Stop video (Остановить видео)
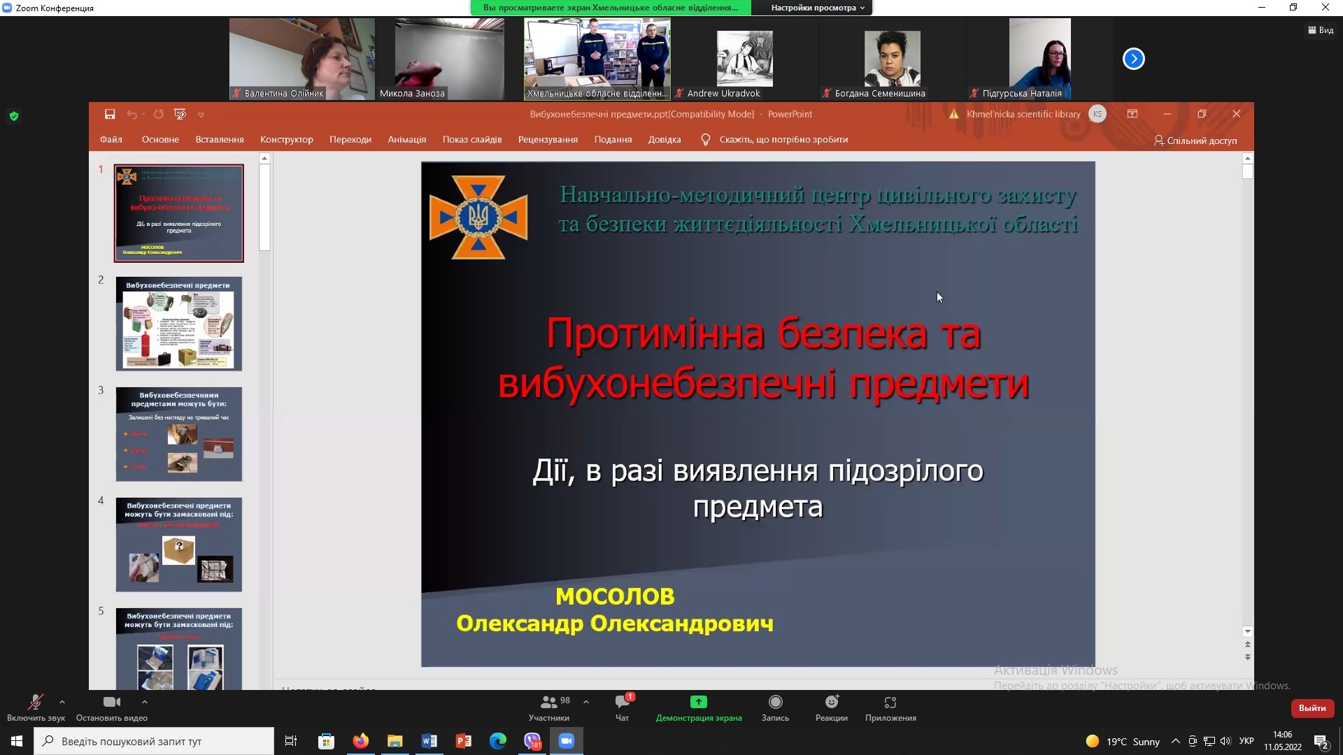The height and width of the screenshot is (755, 1343). point(111,703)
